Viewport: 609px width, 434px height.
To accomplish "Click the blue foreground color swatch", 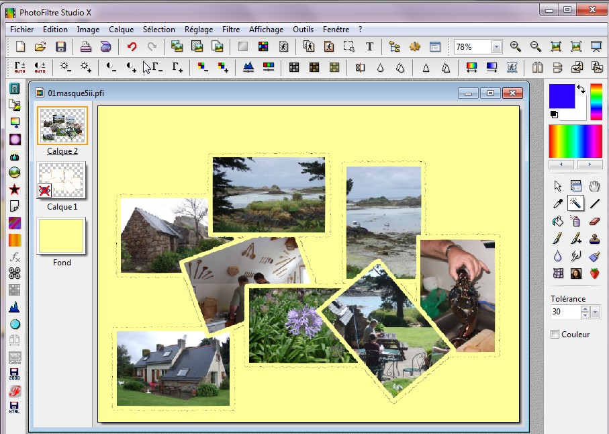I will point(562,96).
